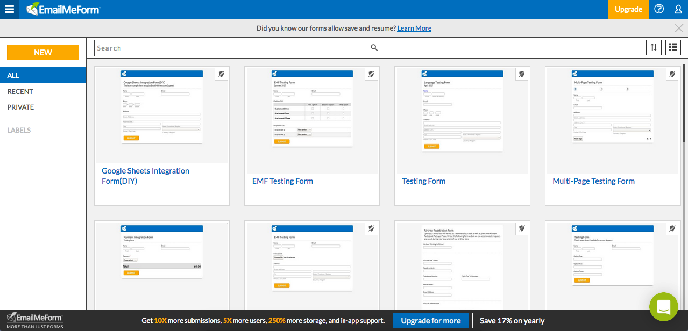Click shield icon on Payment Integration Form card
Screen dimensions: 688x331
pos(221,228)
